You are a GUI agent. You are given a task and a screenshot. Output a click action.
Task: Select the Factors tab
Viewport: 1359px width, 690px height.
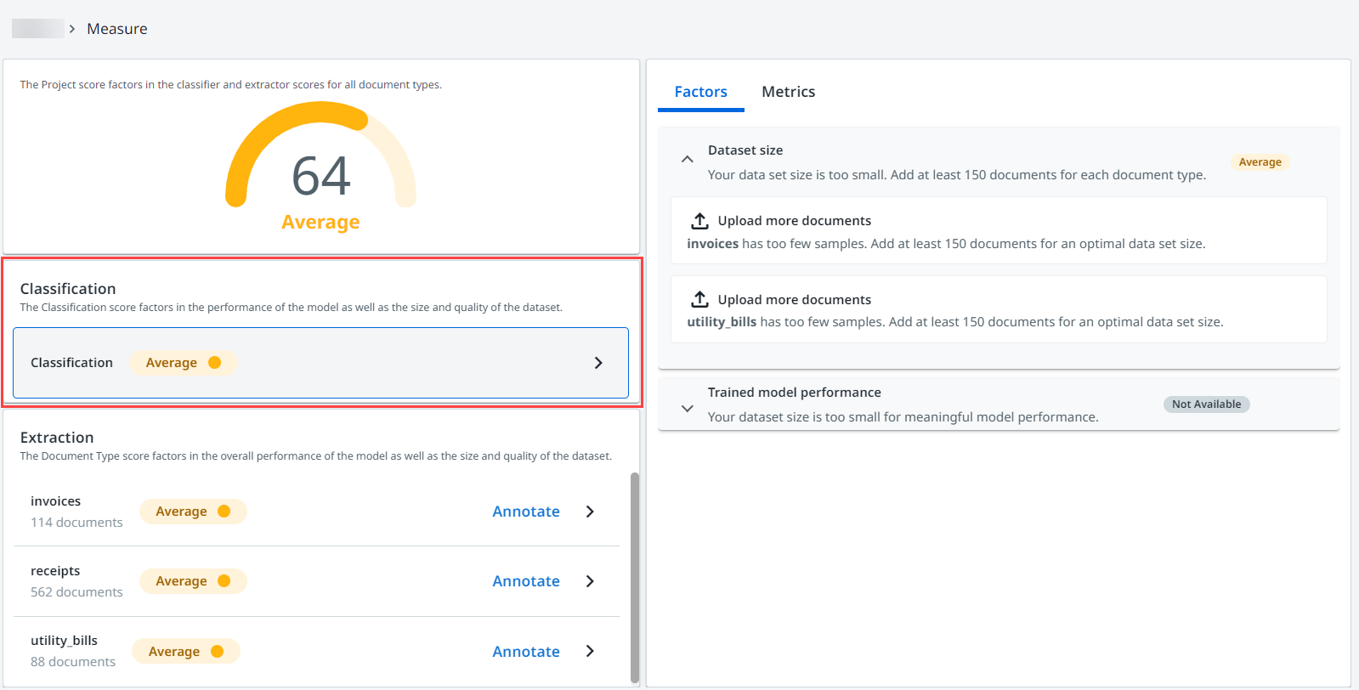coord(700,92)
